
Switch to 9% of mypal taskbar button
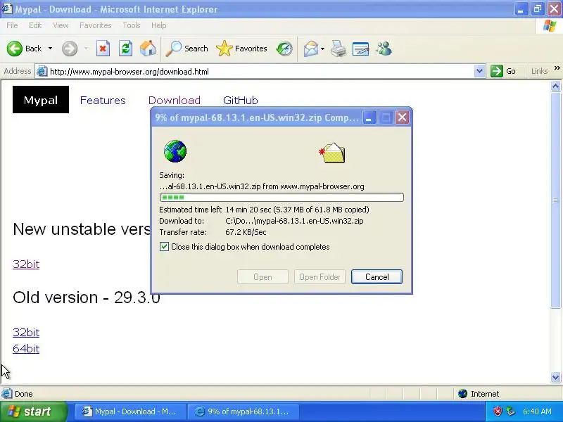tap(243, 411)
